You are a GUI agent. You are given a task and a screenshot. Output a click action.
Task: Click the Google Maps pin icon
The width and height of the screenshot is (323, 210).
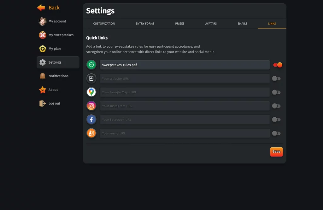91,92
